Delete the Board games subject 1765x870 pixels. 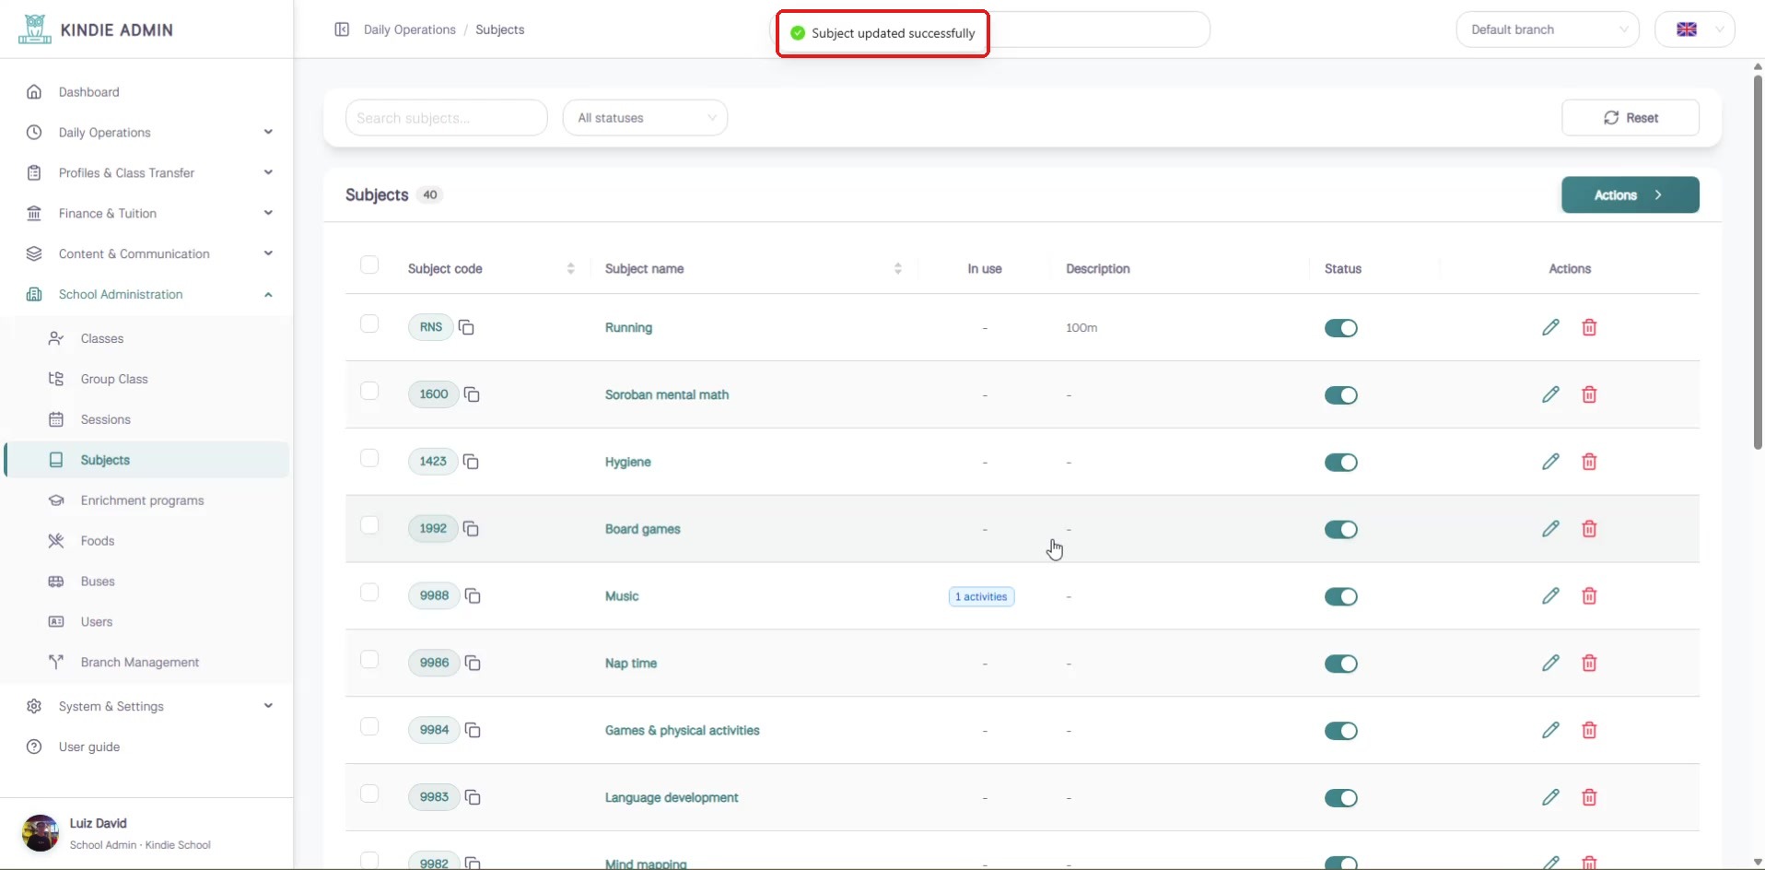1589,529
